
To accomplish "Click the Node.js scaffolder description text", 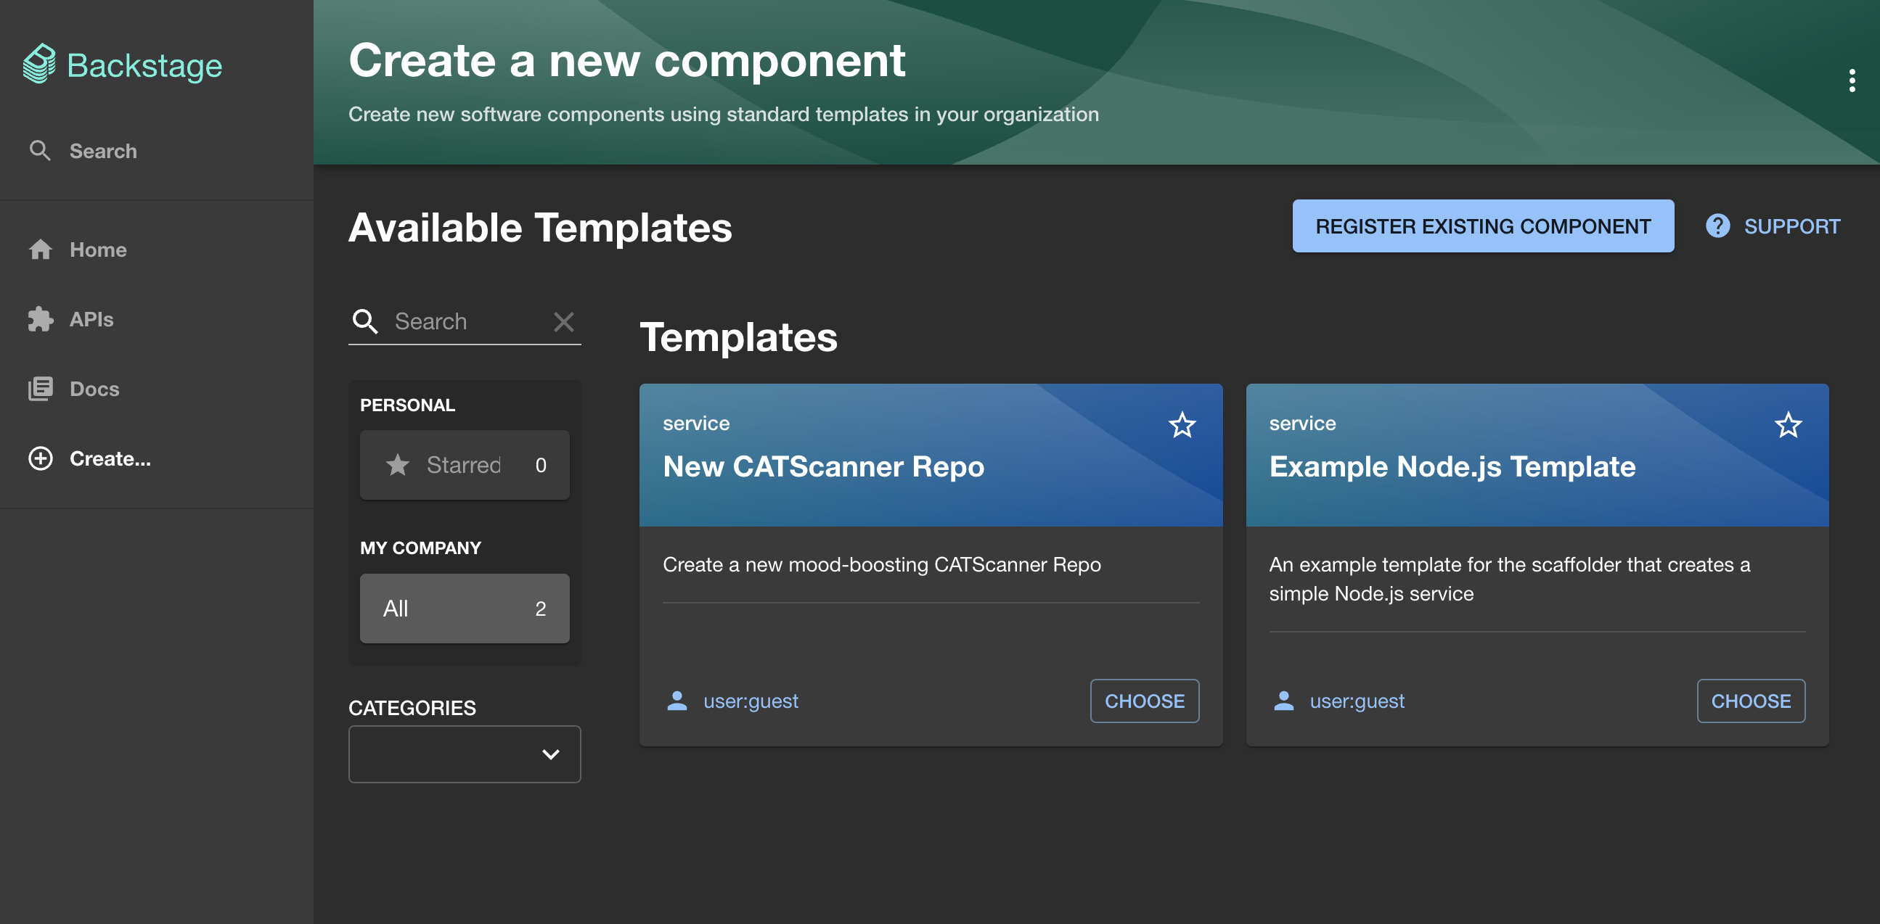I will (x=1509, y=579).
